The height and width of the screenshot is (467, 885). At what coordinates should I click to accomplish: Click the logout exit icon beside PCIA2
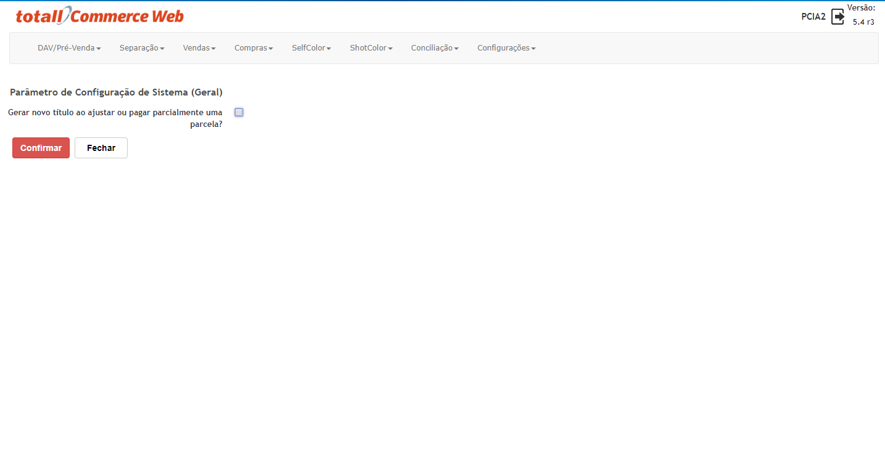838,17
